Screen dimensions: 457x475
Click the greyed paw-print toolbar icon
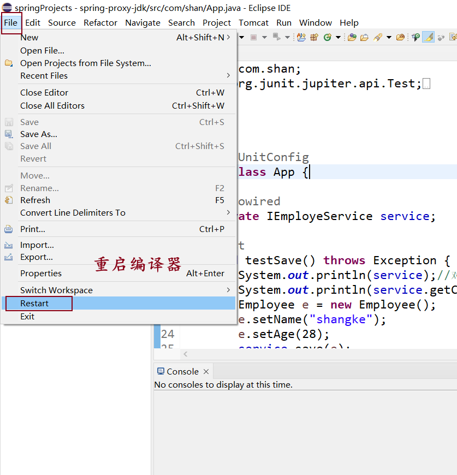[x=441, y=37]
